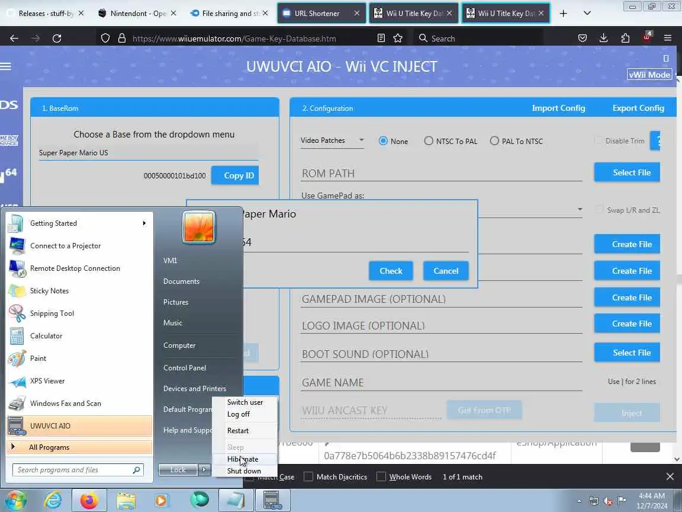Open a new Firefox tab
The height and width of the screenshot is (512, 682).
[563, 14]
